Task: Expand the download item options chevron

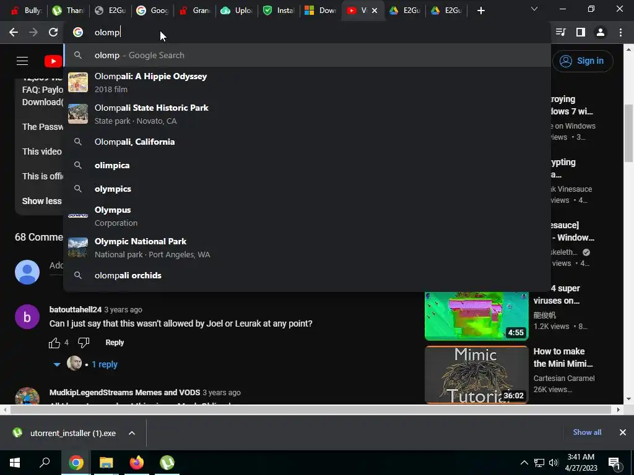Action: 132,433
